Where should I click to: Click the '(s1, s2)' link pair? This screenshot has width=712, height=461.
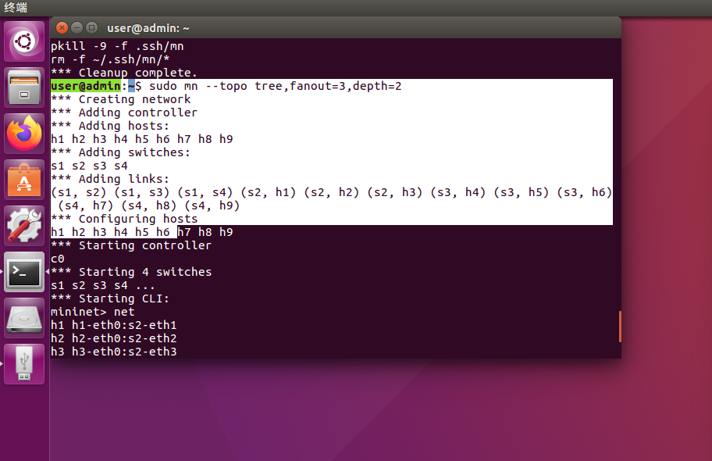(79, 192)
